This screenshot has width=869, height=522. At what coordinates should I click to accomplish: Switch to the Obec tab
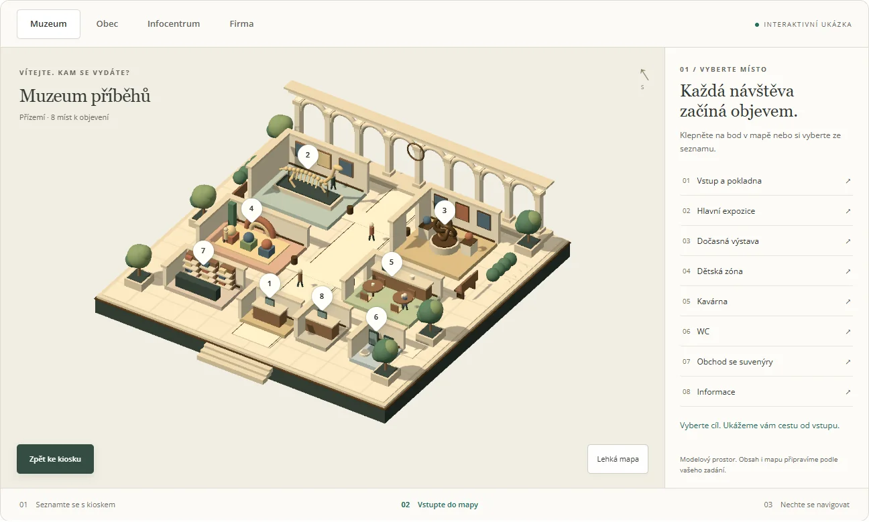[x=107, y=24]
